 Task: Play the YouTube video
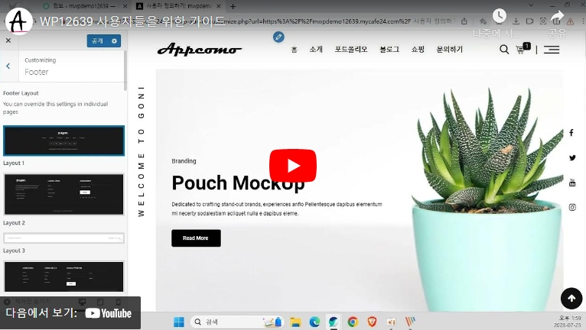pyautogui.click(x=293, y=166)
